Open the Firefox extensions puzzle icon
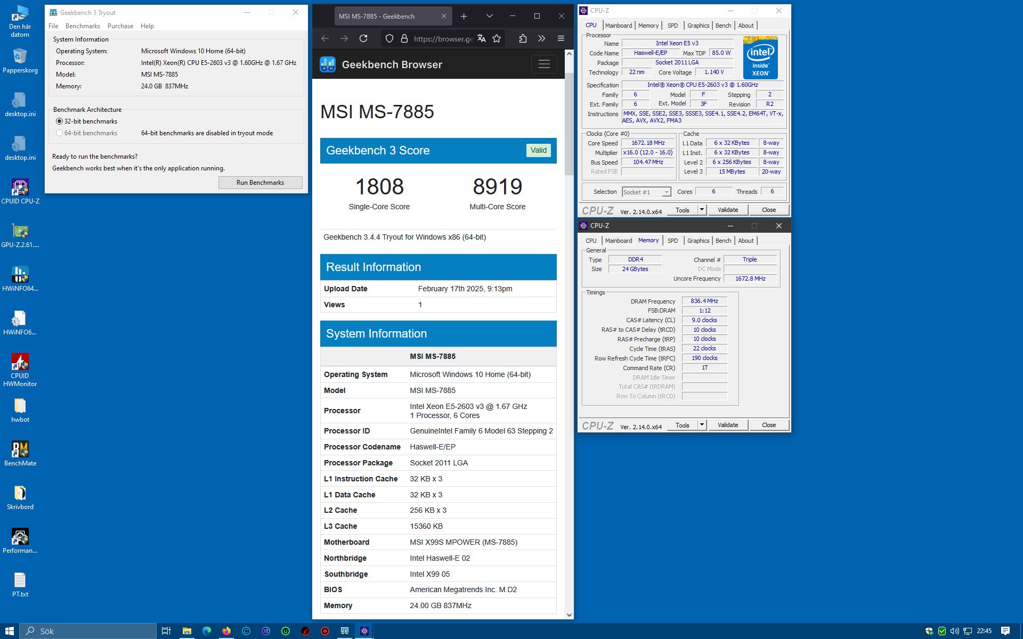Viewport: 1023px width, 639px height. (523, 38)
